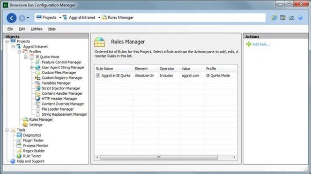This screenshot has height=174, width=311.
Task: Select the IE Quirks Mode profile icon
Action: (x=31, y=57)
